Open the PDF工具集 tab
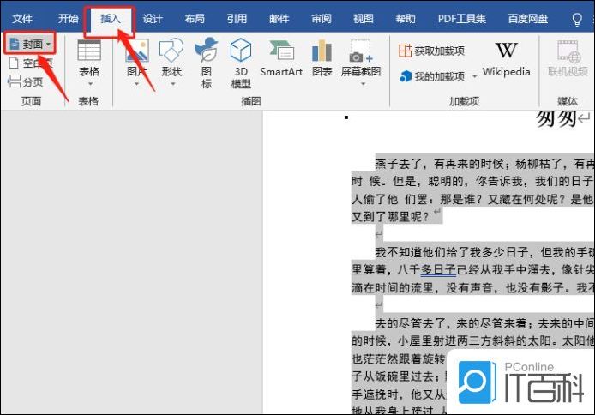 point(462,19)
